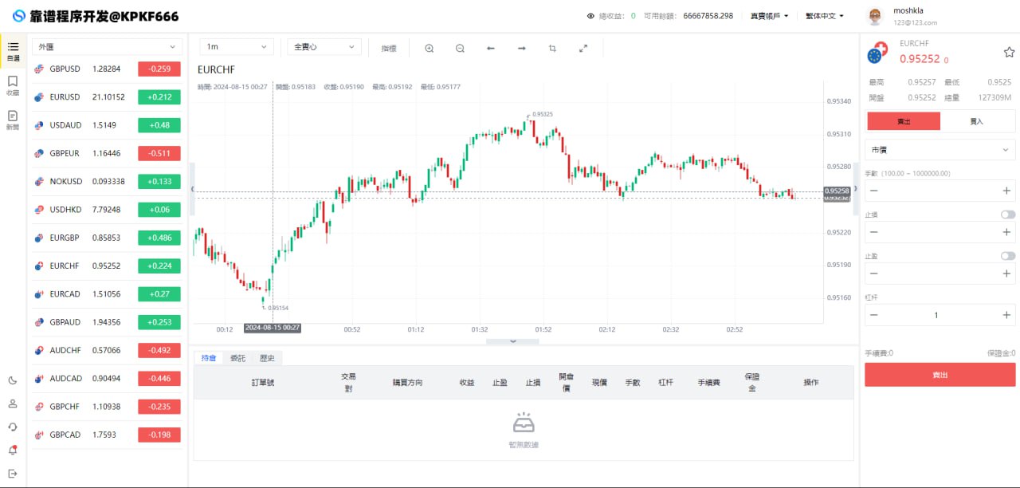Switch to the 委託 orders tab
This screenshot has height=488, width=1020.
coord(237,358)
